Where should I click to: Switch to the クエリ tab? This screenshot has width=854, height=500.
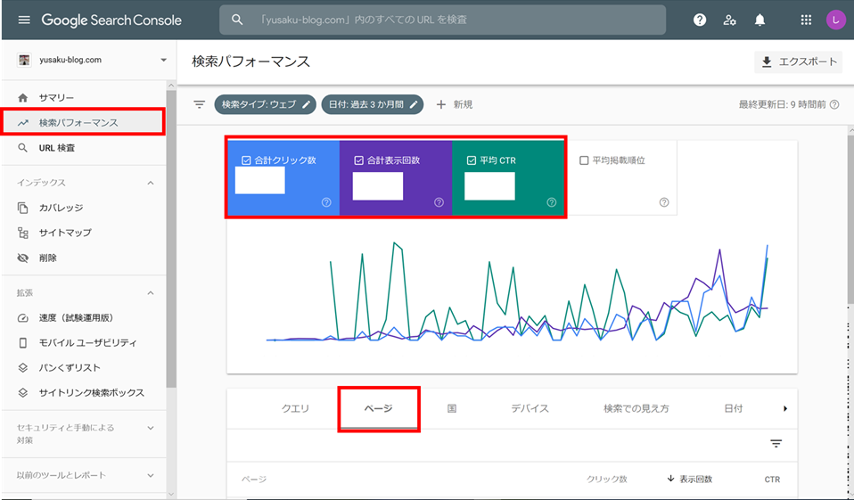click(x=295, y=408)
